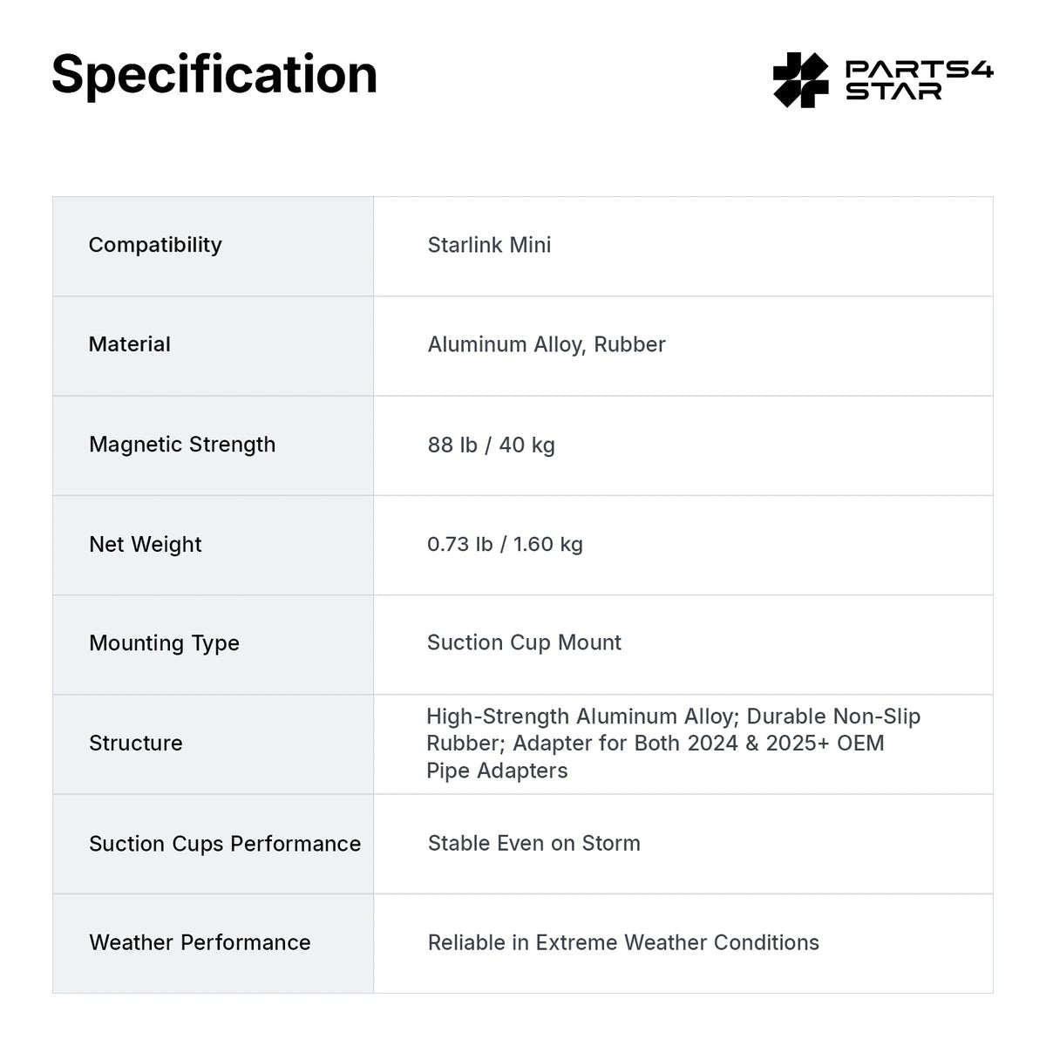Click the PARTS4 STAR brand text
Image resolution: width=1046 pixels, height=1046 pixels.
(920, 80)
